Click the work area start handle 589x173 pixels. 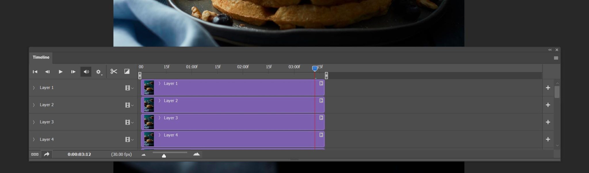point(140,75)
